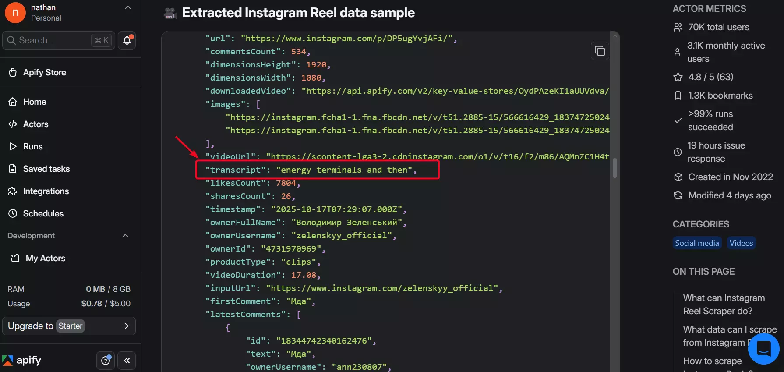784x372 pixels.
Task: Select the Videos category tag
Action: point(741,243)
